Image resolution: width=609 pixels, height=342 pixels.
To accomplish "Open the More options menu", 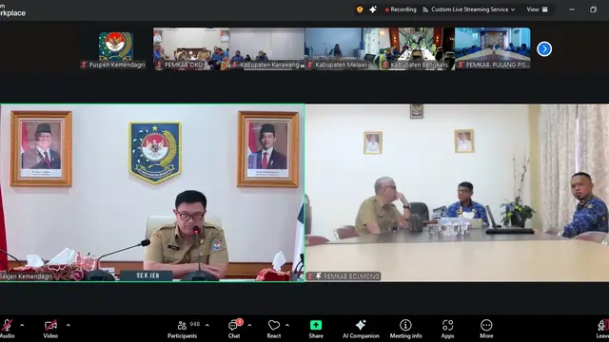I will click(x=486, y=329).
